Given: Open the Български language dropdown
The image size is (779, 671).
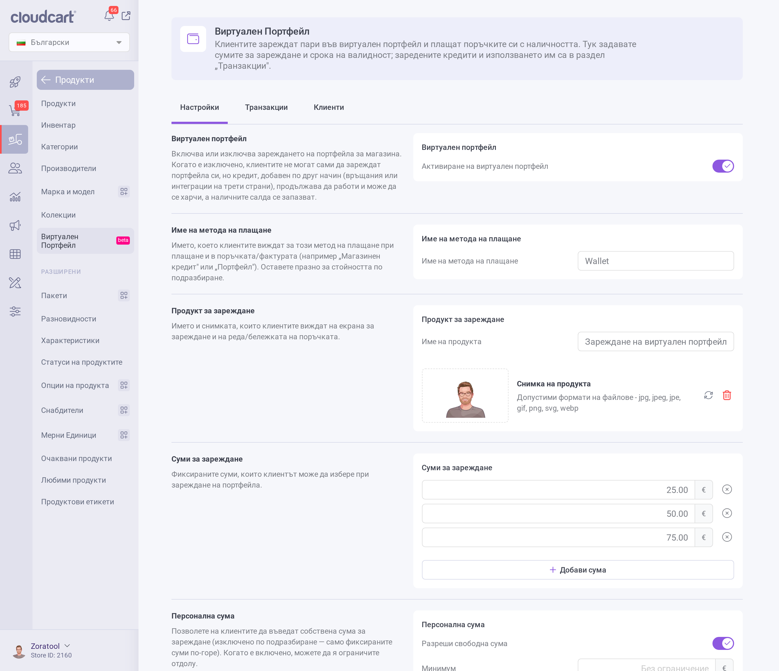Looking at the screenshot, I should click(69, 42).
